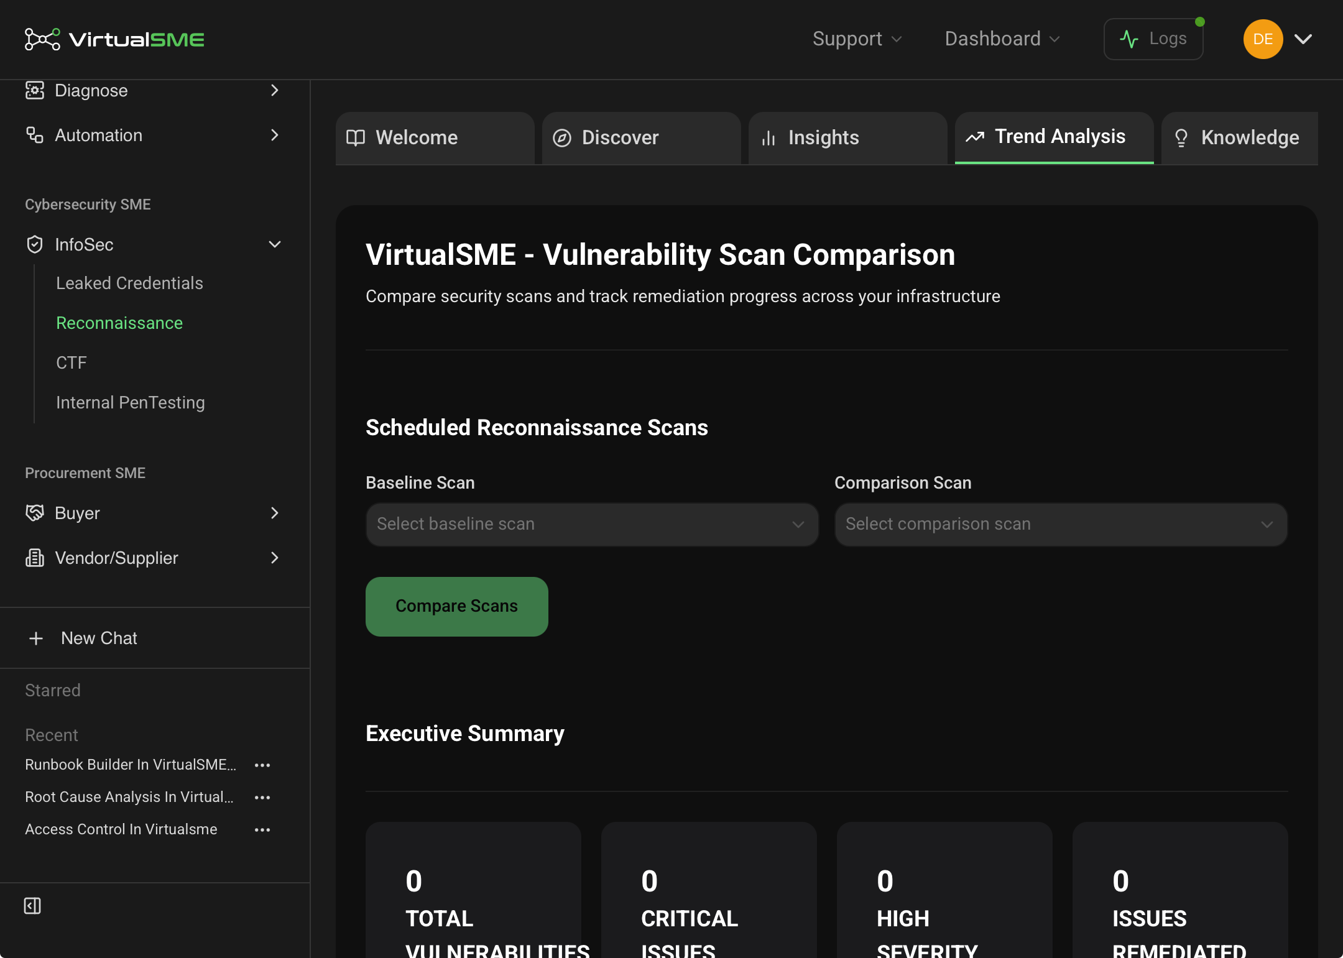Click the Compare Scans button
The image size is (1343, 958).
(x=457, y=606)
